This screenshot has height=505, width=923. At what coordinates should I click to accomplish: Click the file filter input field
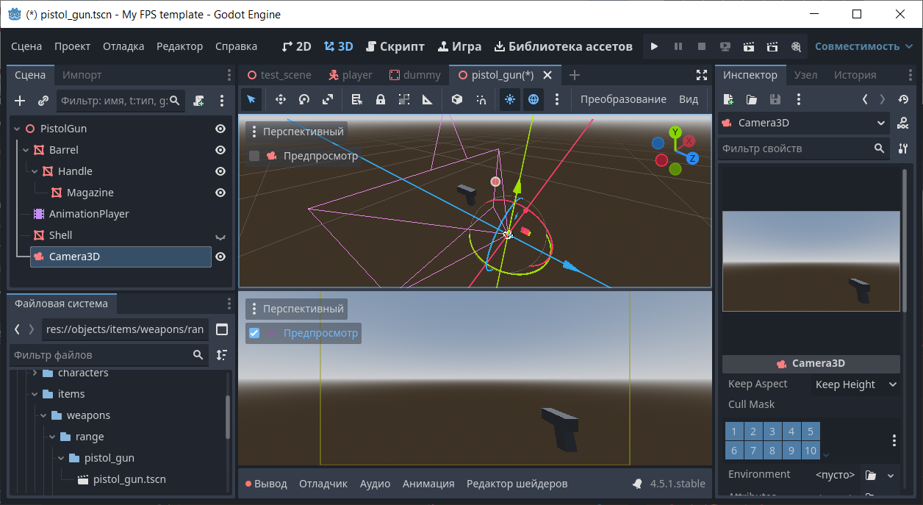coord(99,355)
